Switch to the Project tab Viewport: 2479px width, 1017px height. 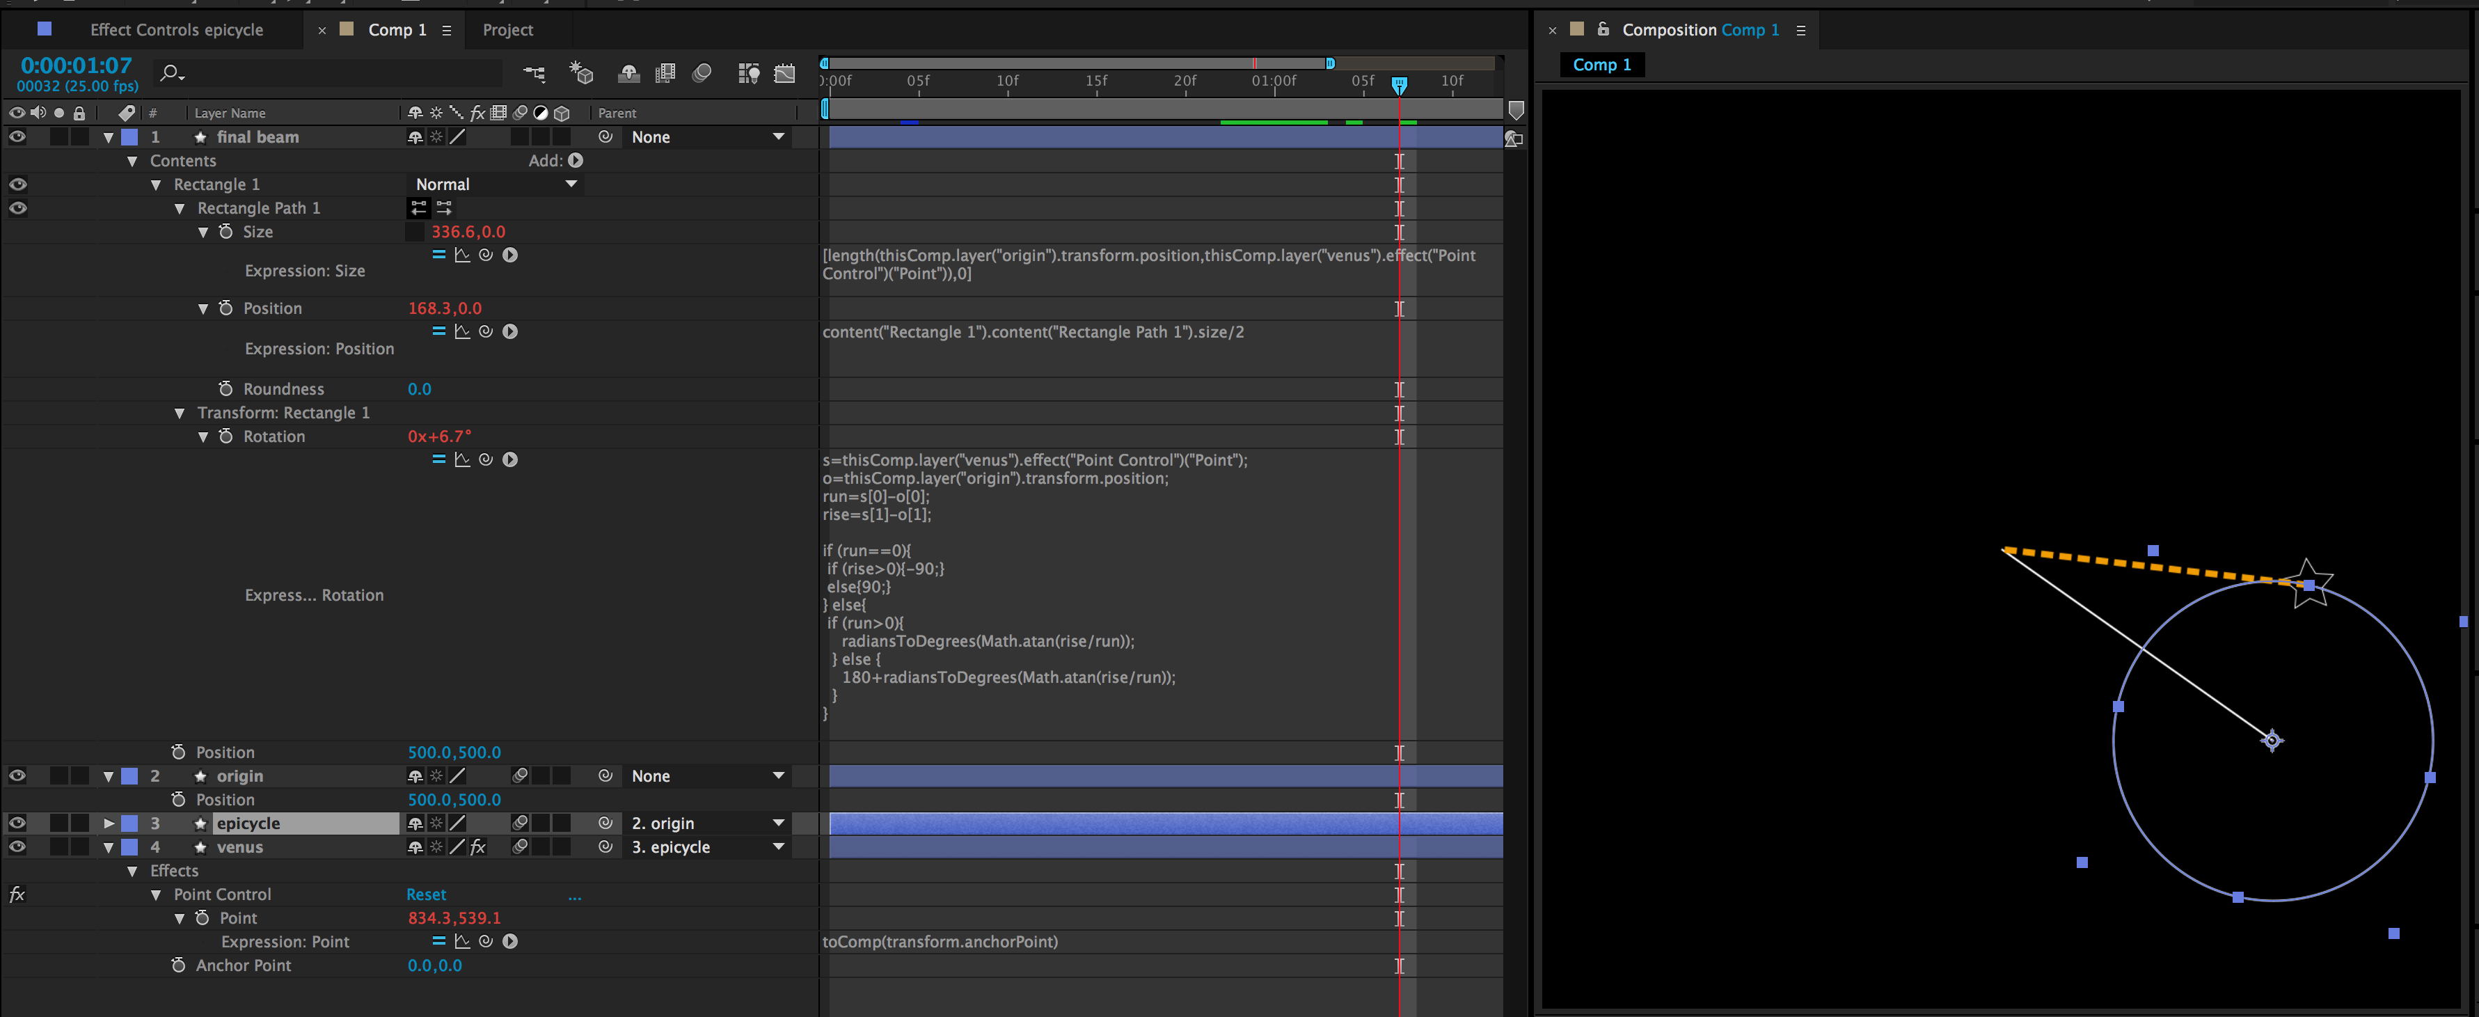pos(508,30)
